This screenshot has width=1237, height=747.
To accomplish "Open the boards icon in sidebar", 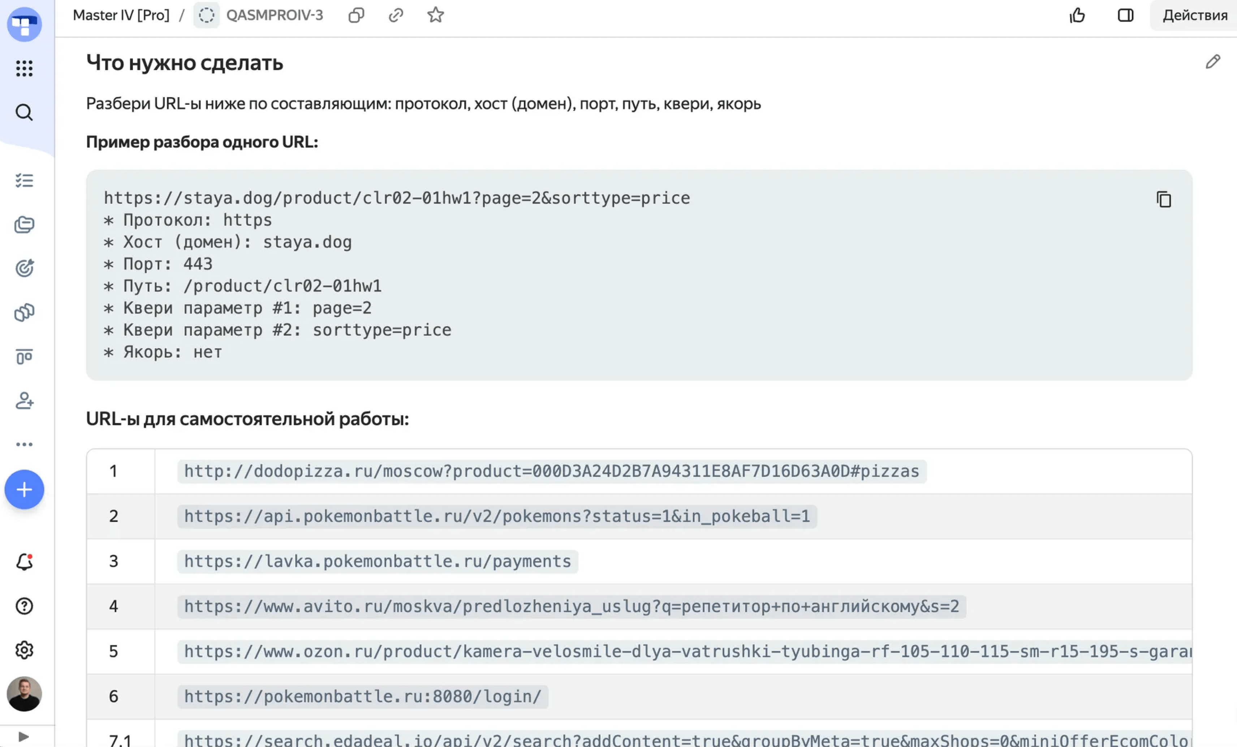I will pos(24,357).
